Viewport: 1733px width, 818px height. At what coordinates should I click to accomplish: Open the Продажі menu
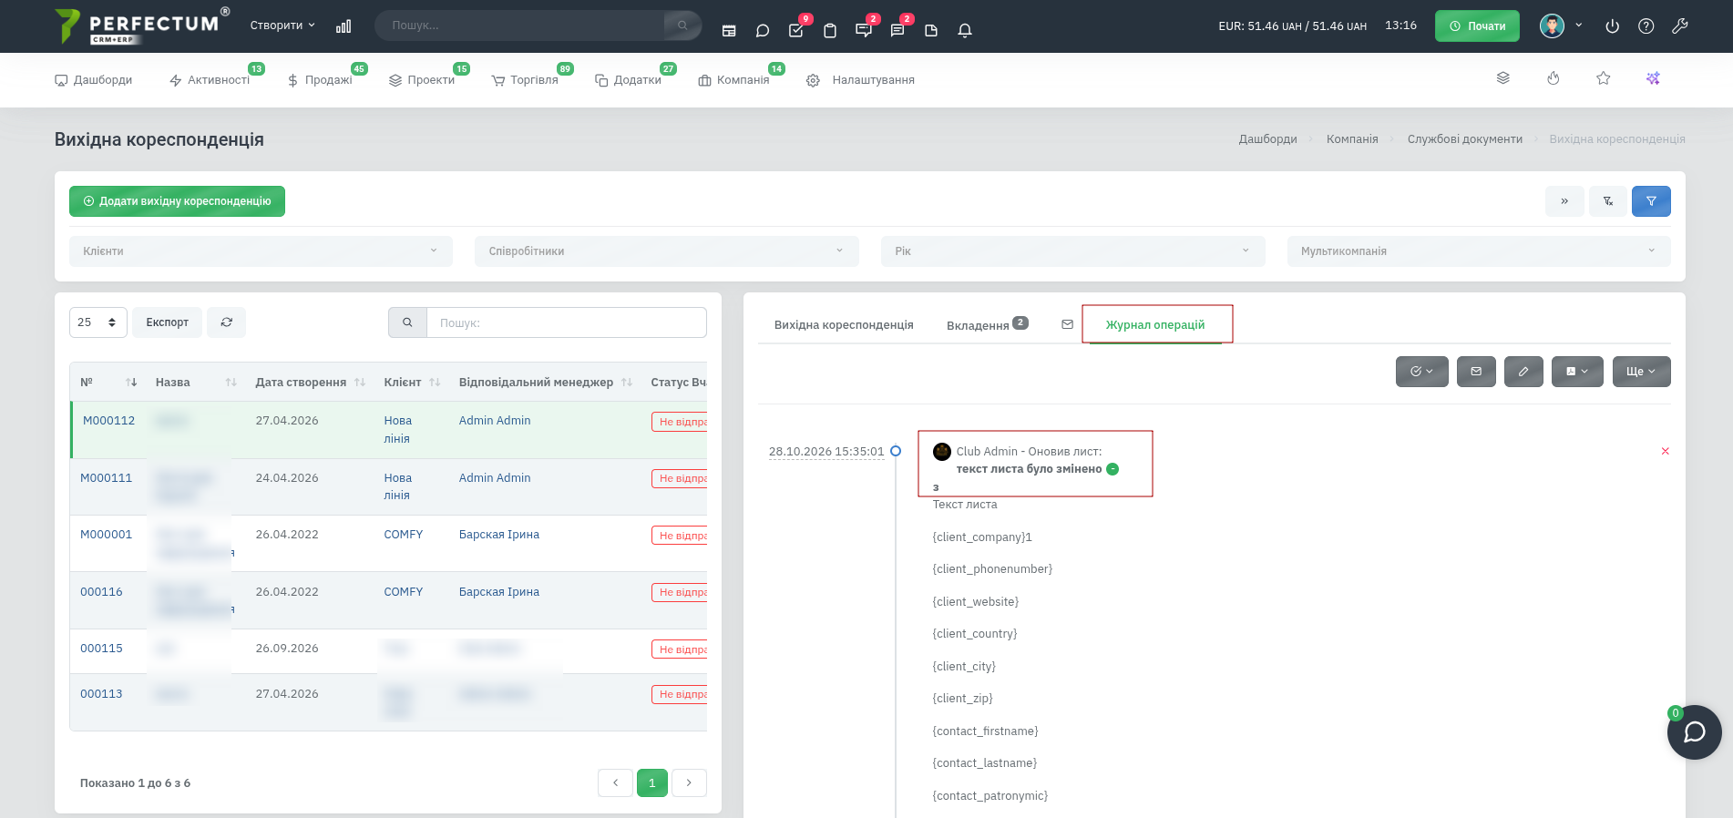click(x=321, y=80)
